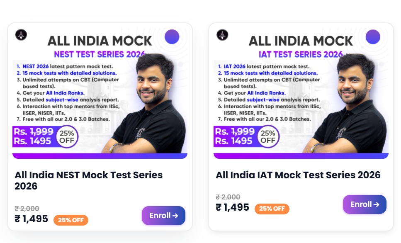Click the NEST TEST SERIES 2026 banner heading
This screenshot has height=243, width=401.
click(x=100, y=54)
